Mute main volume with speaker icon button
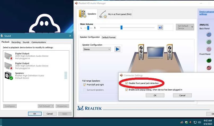Screen dimensions: 214x126 pos(160,28)
